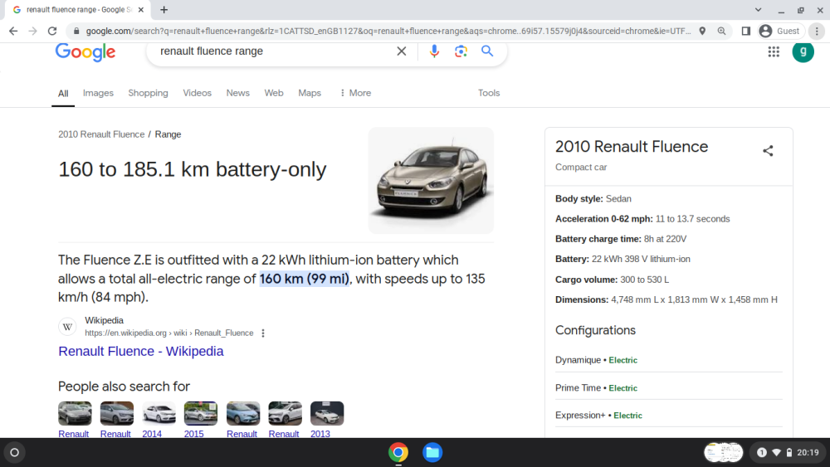This screenshot has height=467, width=830.
Task: Select the first Renault car thumbnail
Action: point(75,414)
